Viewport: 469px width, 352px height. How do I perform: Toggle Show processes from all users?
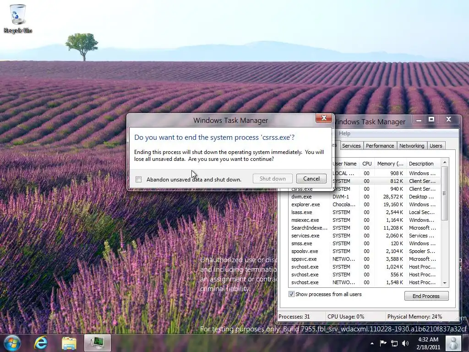(291, 294)
